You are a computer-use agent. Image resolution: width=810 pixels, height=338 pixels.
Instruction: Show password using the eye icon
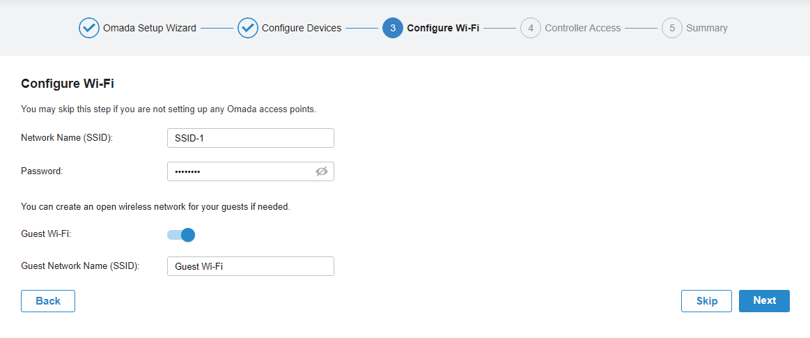point(321,171)
